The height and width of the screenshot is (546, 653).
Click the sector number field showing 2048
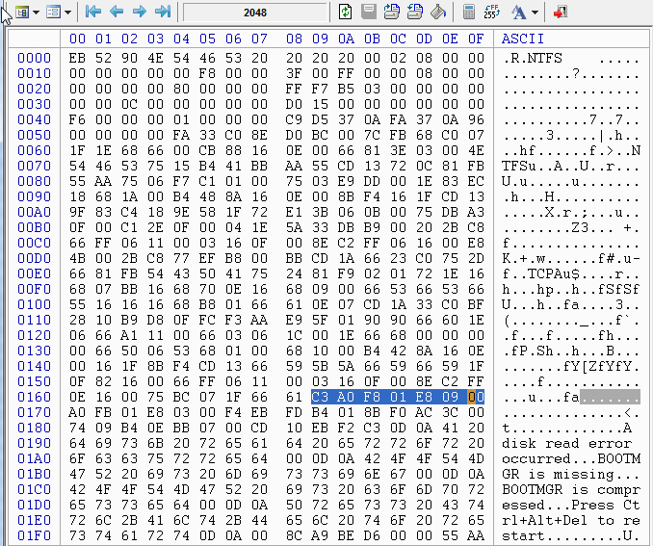(255, 13)
